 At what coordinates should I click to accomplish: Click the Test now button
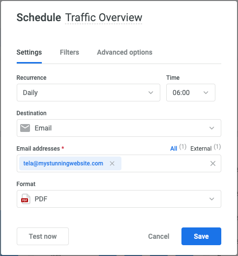[43, 236]
